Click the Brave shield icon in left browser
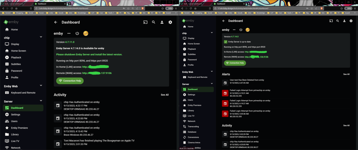358x150 pixels. click(x=142, y=9)
